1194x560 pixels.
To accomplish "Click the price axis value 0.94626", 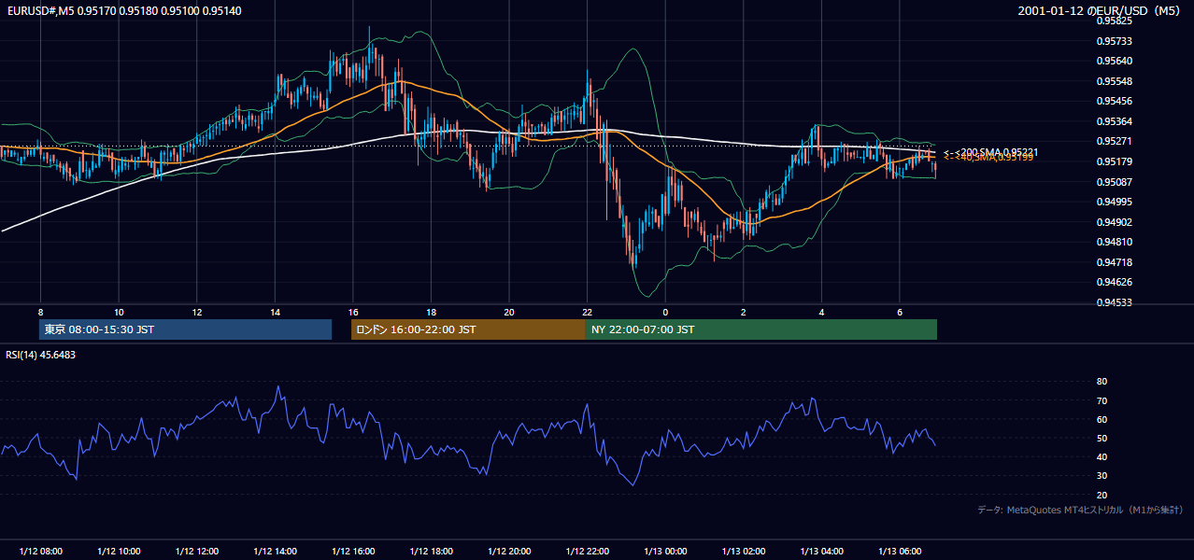I will [1114, 282].
